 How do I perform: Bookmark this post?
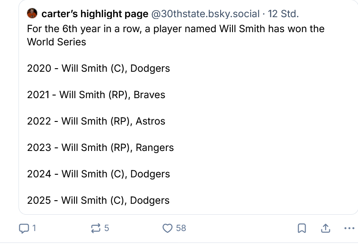[302, 228]
